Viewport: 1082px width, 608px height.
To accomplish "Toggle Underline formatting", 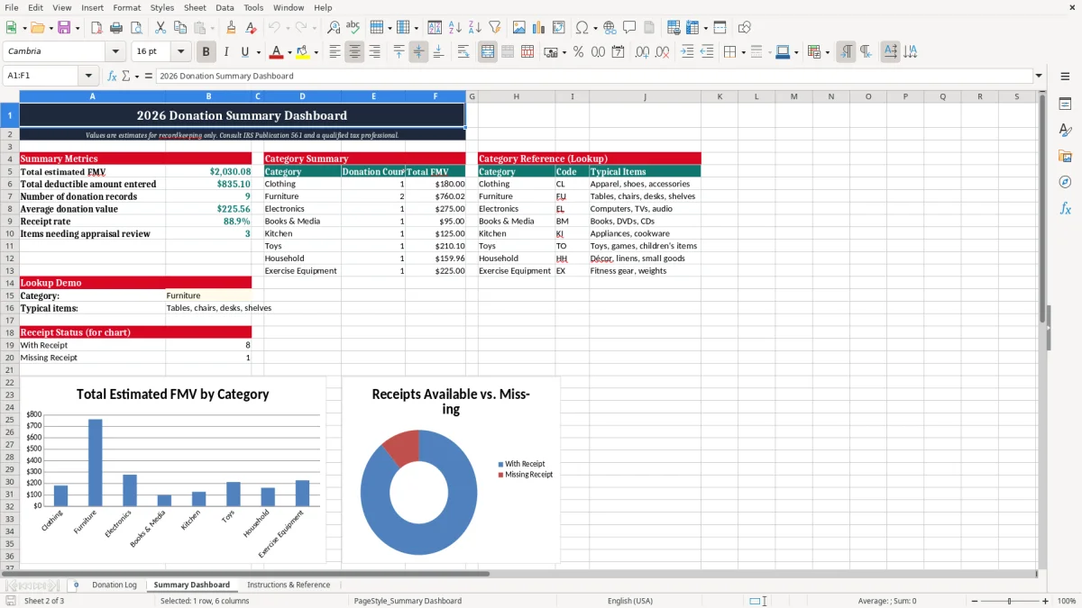I will [244, 52].
